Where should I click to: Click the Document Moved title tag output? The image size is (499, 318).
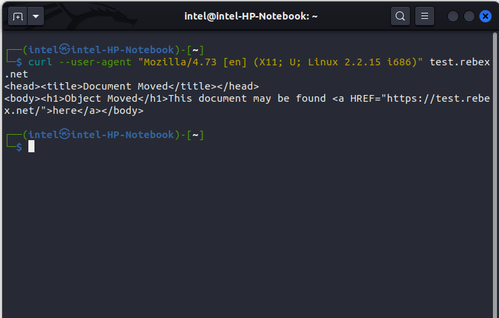[131, 86]
